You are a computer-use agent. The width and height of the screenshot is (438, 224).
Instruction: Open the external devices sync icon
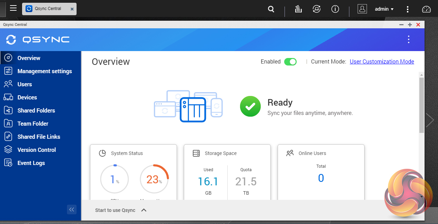(317, 9)
